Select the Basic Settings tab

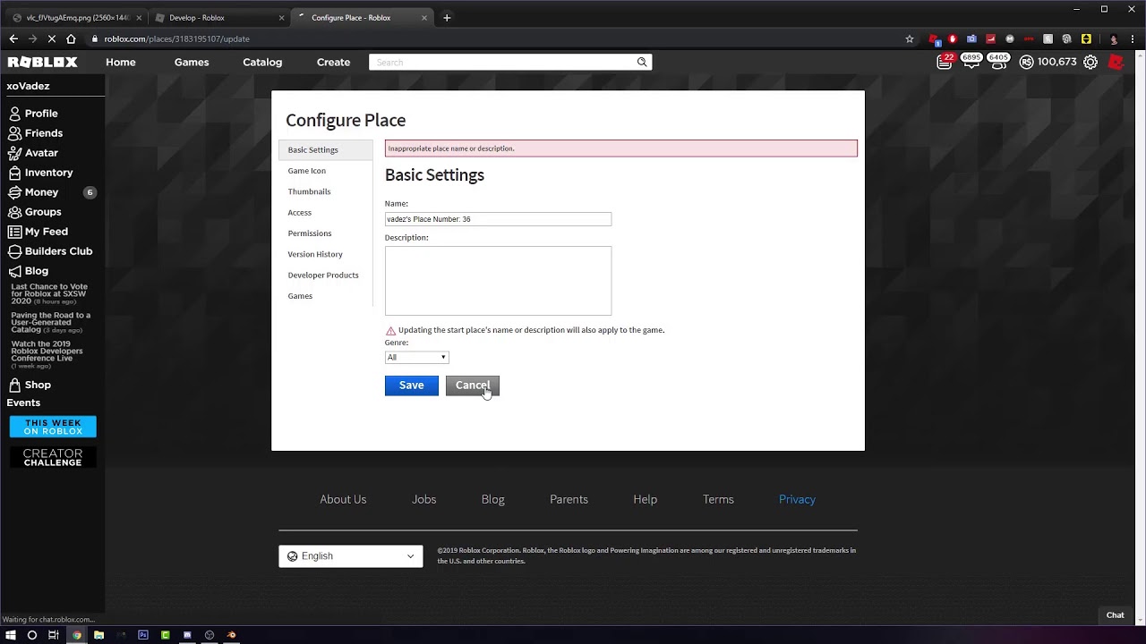coord(325,150)
